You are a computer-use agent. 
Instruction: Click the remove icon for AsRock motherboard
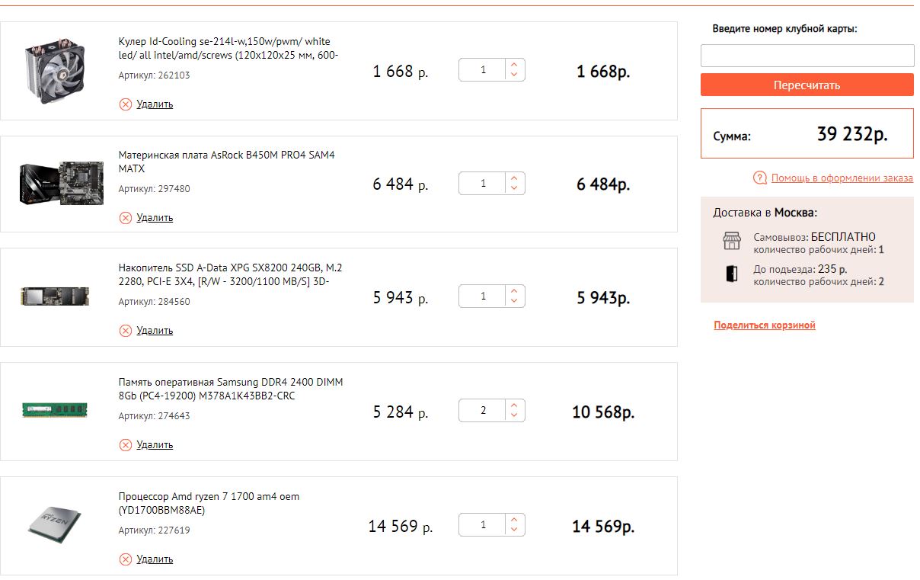click(x=126, y=218)
